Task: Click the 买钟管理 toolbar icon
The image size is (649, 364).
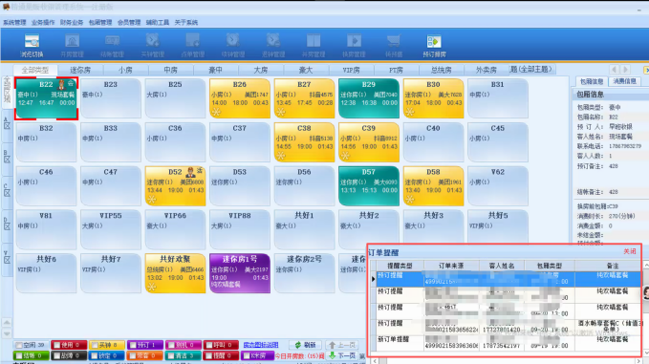Action: [x=153, y=46]
